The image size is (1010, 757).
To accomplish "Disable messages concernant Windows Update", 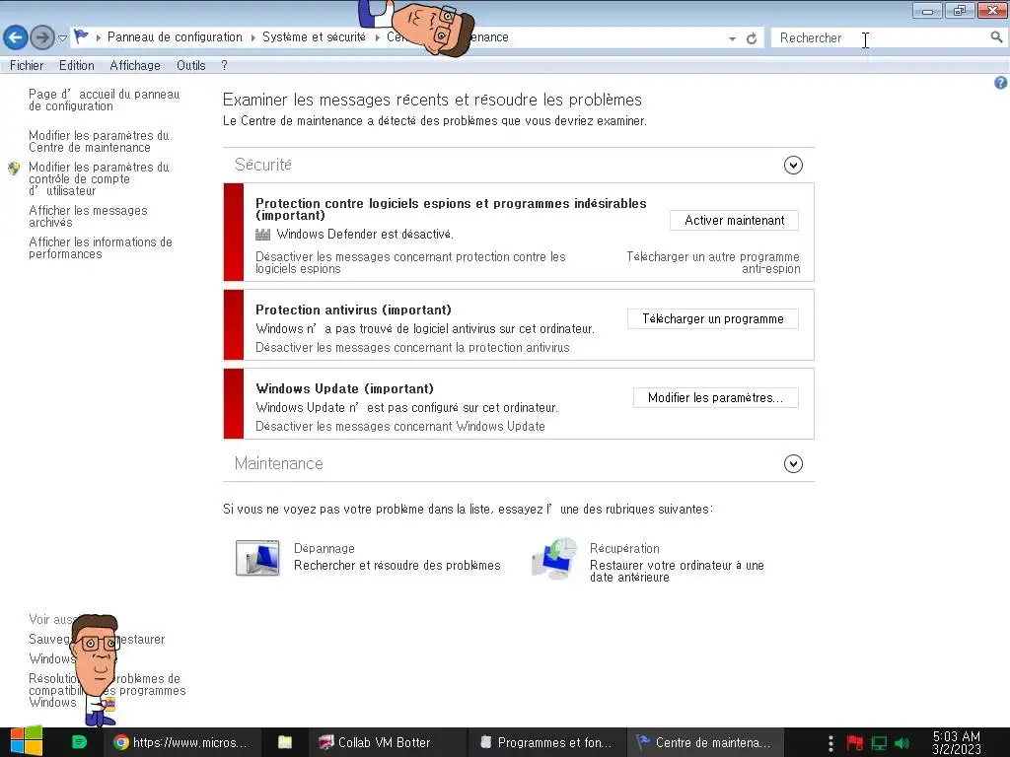I will (x=400, y=426).
